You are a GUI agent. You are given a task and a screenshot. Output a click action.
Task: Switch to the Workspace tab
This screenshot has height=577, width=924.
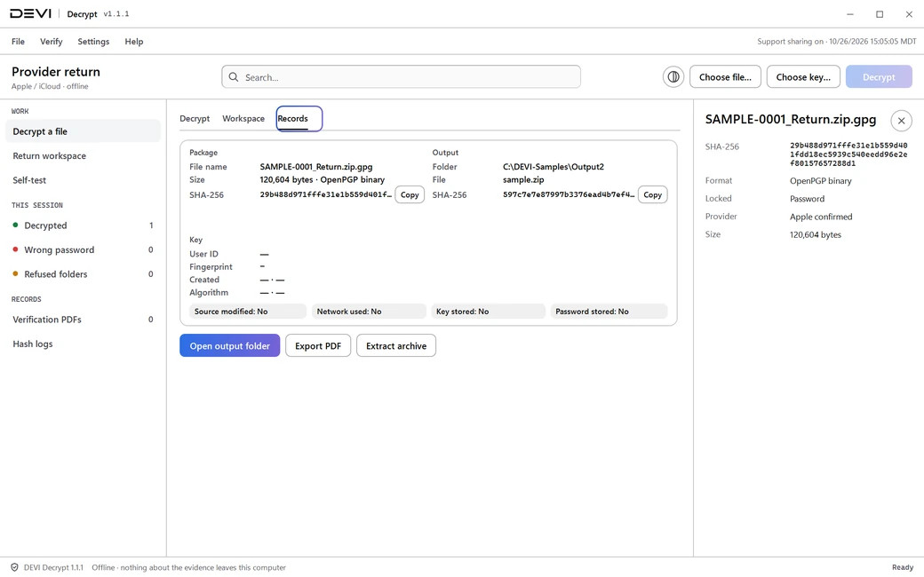tap(243, 118)
